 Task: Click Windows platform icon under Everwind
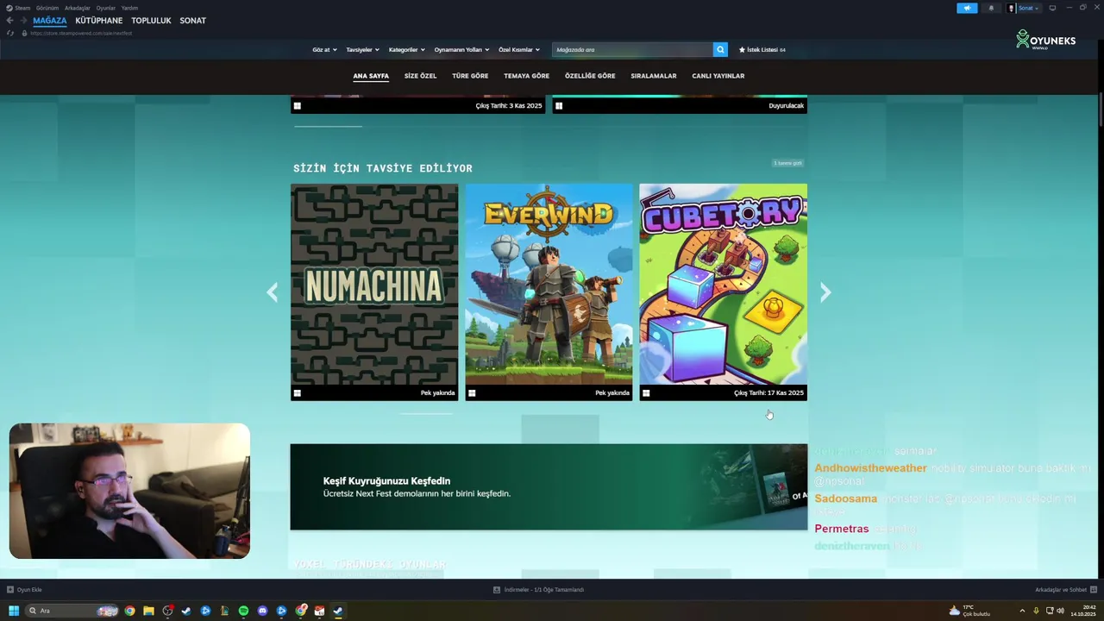(x=472, y=393)
